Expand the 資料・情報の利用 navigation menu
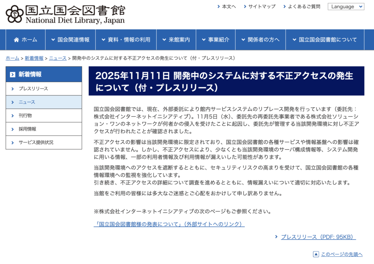 (x=126, y=40)
